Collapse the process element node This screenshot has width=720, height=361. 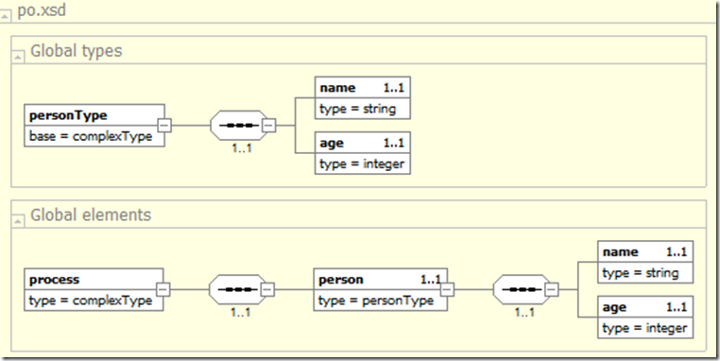tap(163, 289)
